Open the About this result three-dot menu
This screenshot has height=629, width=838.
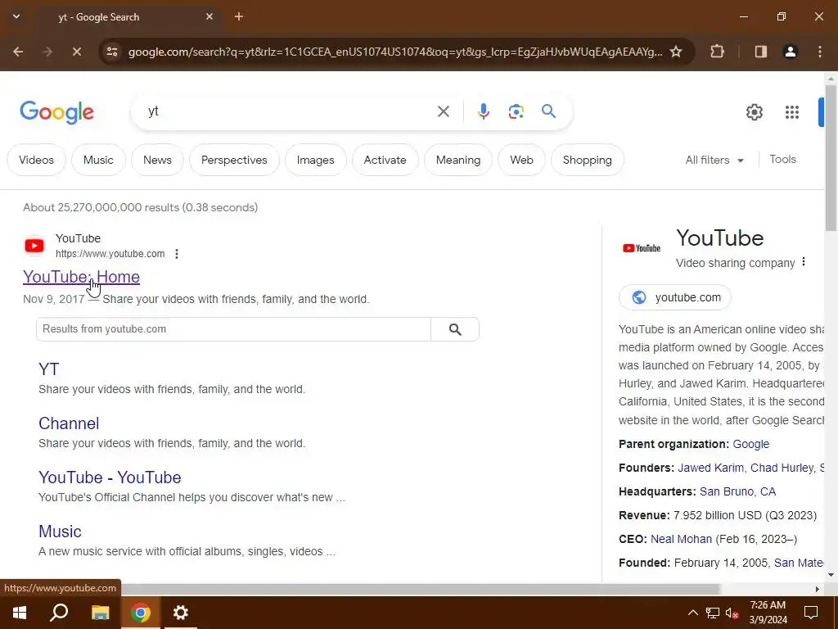coord(177,254)
